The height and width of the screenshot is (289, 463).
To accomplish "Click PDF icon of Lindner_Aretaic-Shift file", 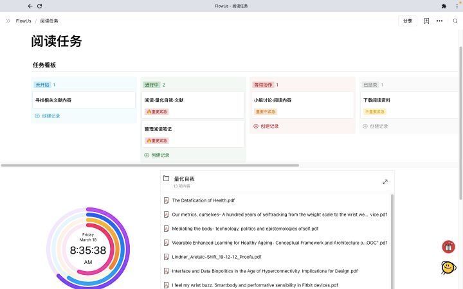I will tap(167, 257).
